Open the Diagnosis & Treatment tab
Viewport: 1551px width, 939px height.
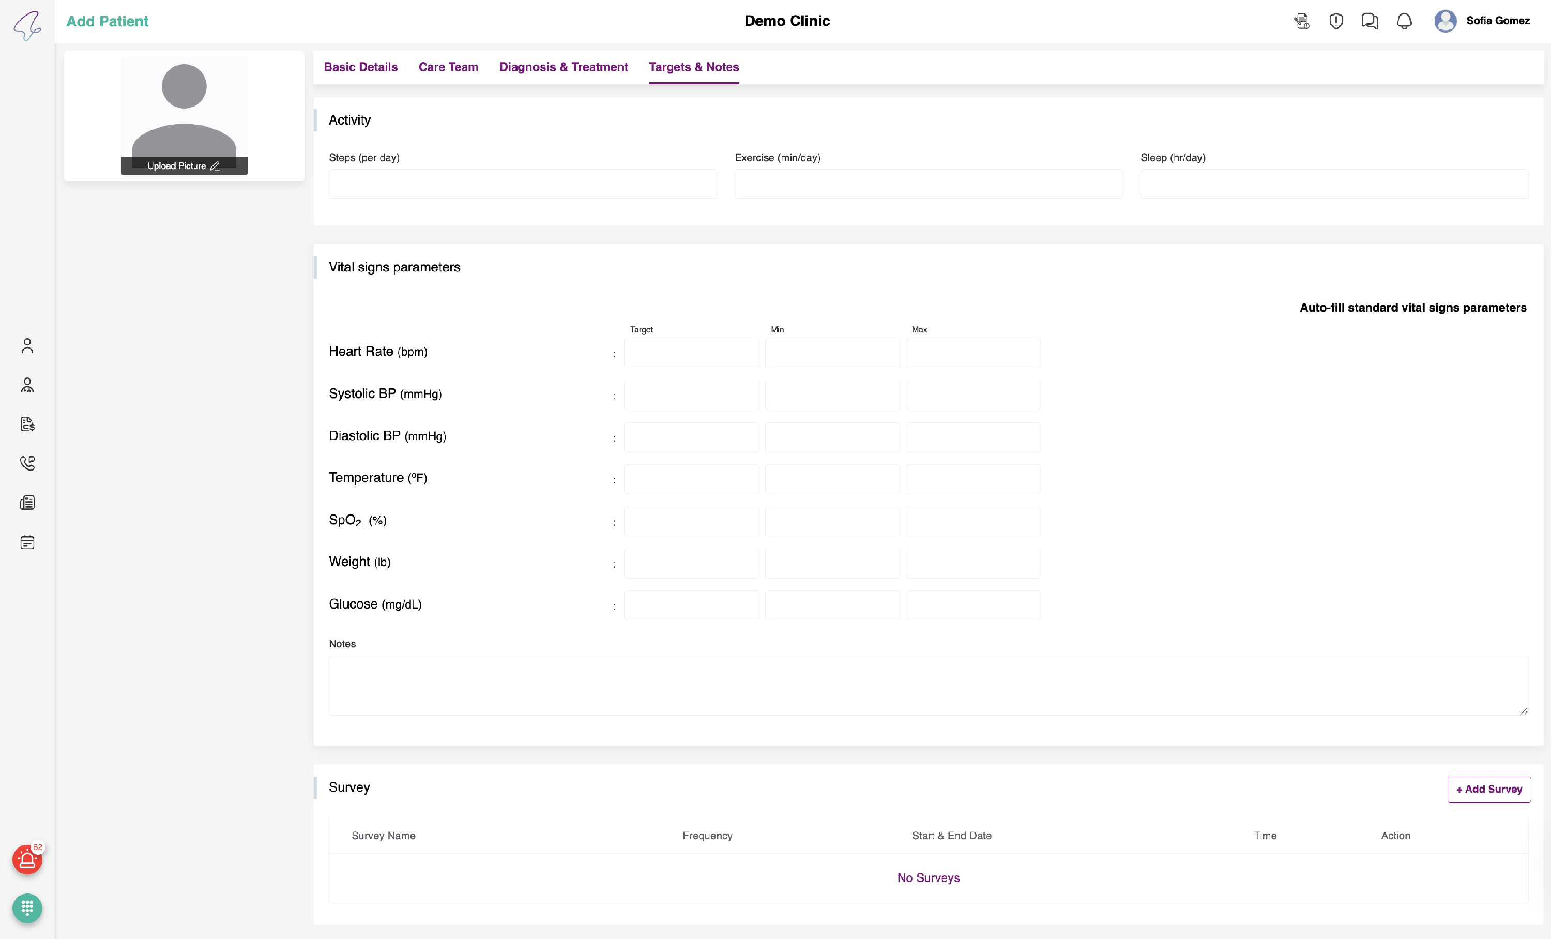(564, 67)
